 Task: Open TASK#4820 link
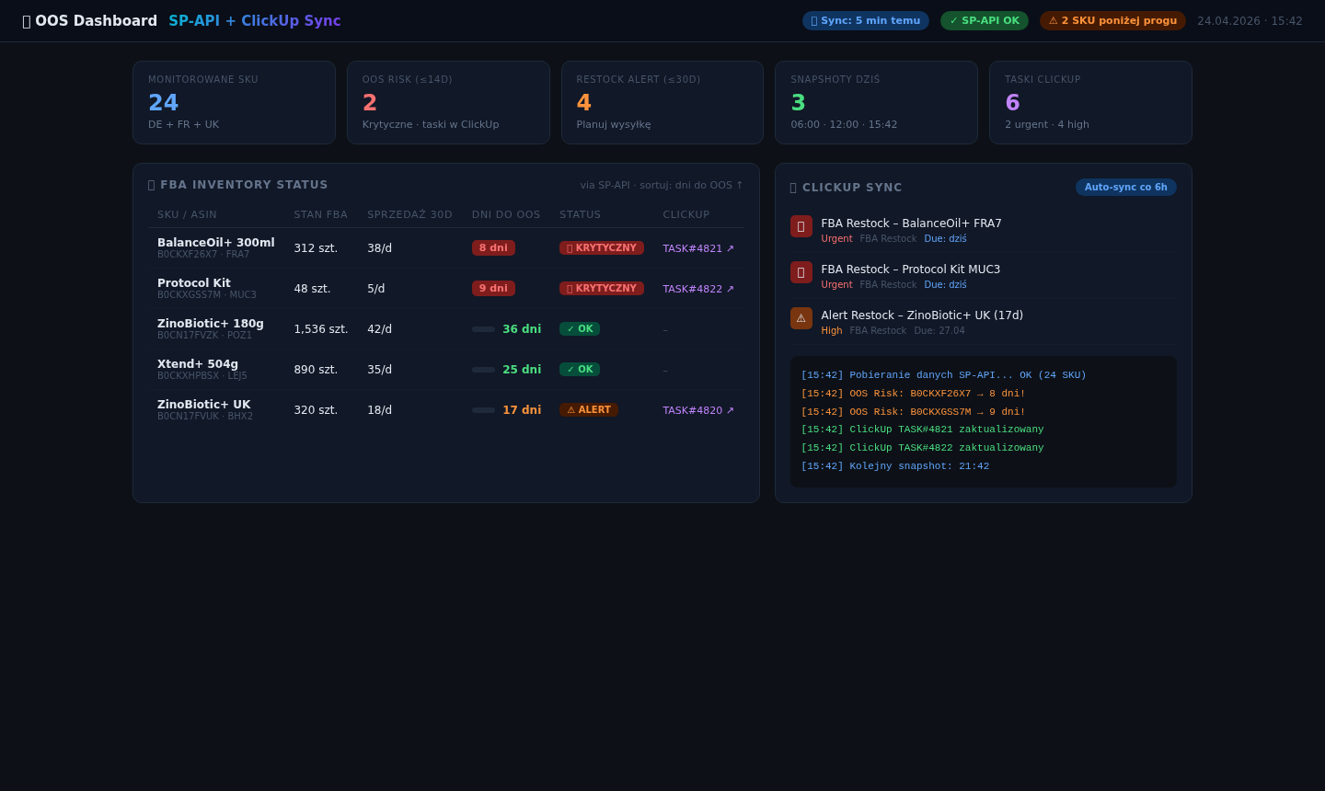pyautogui.click(x=698, y=410)
